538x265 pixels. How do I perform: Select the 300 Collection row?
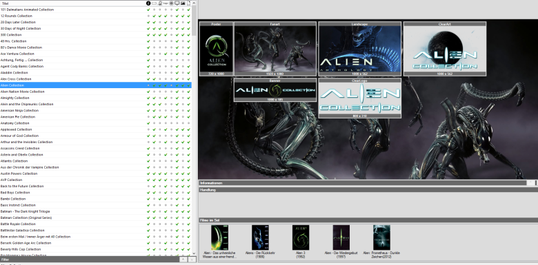[x=96, y=35]
